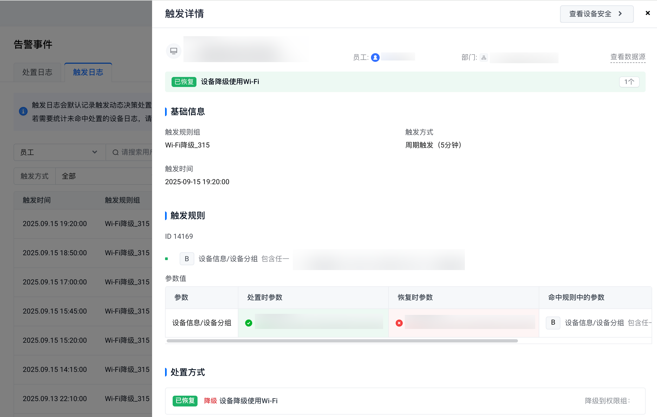Image resolution: width=657 pixels, height=417 pixels.
Task: Click the blue employee avatar icon
Action: [375, 58]
